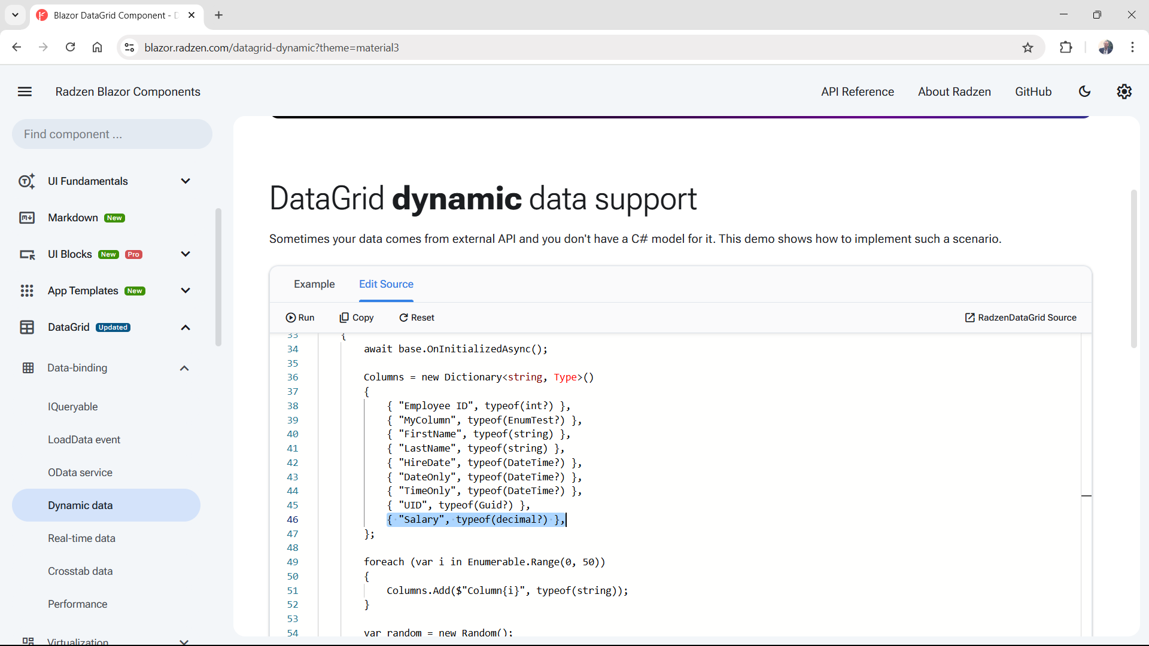Open the tab search dropdown arrow
1149x646 pixels.
[15, 15]
